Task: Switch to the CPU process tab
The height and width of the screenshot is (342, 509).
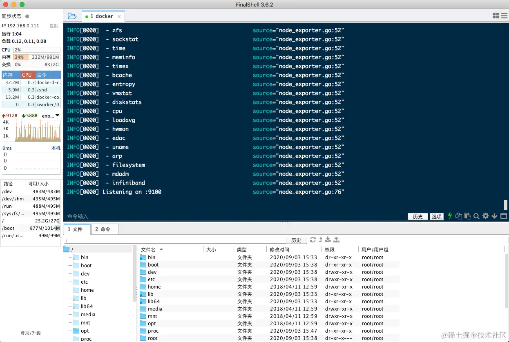Action: [27, 75]
